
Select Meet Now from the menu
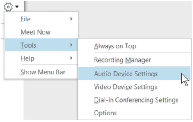tap(35, 32)
